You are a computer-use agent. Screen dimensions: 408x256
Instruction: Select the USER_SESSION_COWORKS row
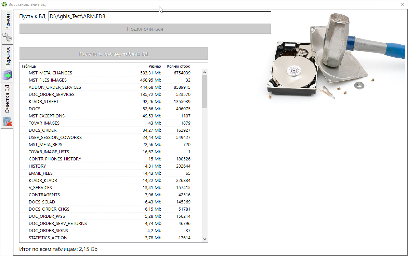(106, 137)
